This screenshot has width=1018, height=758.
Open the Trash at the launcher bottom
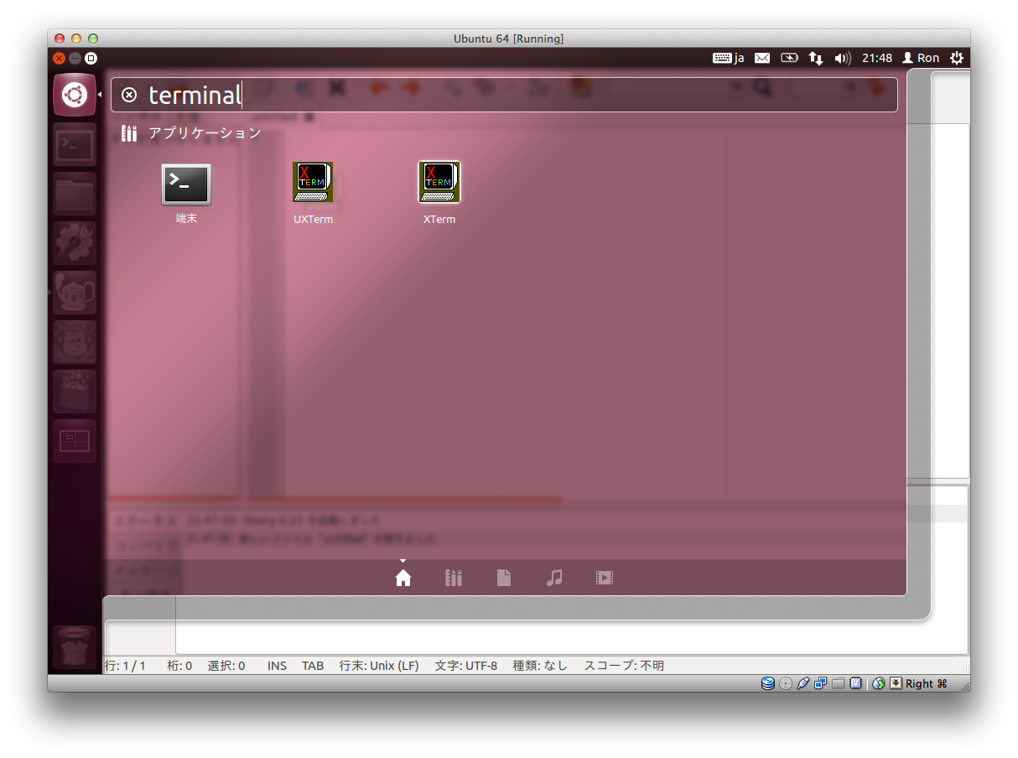pyautogui.click(x=75, y=646)
